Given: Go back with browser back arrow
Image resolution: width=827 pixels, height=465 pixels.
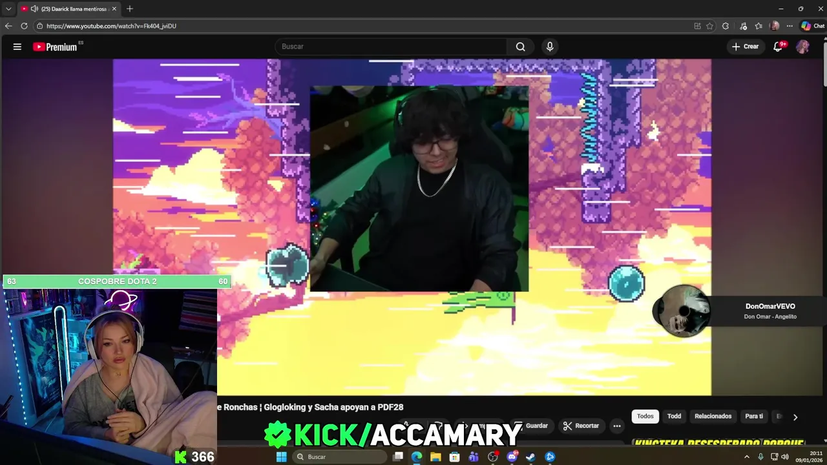Looking at the screenshot, I should click(8, 26).
